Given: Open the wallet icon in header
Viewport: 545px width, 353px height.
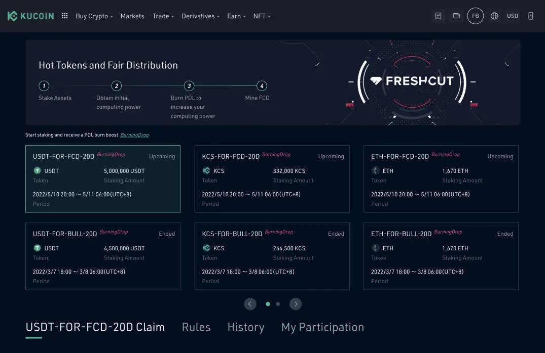Looking at the screenshot, I should pyautogui.click(x=456, y=16).
